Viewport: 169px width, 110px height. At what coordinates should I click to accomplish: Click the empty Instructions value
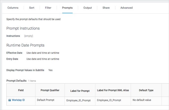click(29, 36)
